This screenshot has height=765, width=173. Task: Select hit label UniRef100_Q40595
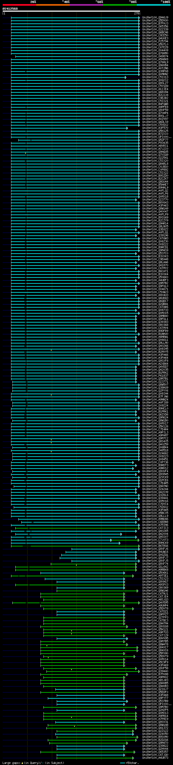155,603
